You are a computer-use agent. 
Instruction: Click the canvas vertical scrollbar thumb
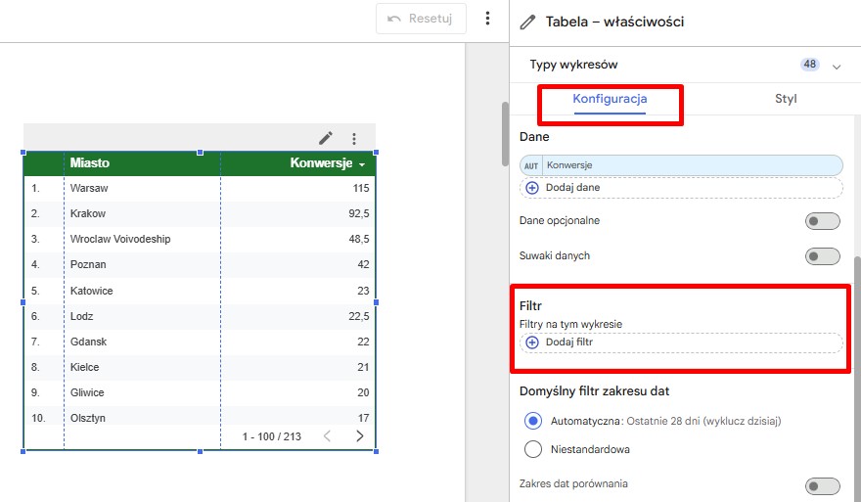tap(505, 133)
